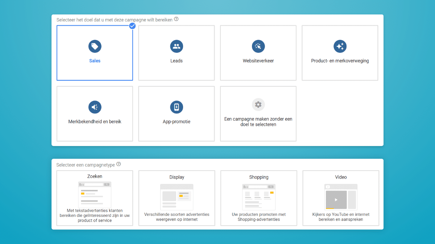435x244 pixels.
Task: Select the Video campaign play thumbnail
Action: coord(341,197)
